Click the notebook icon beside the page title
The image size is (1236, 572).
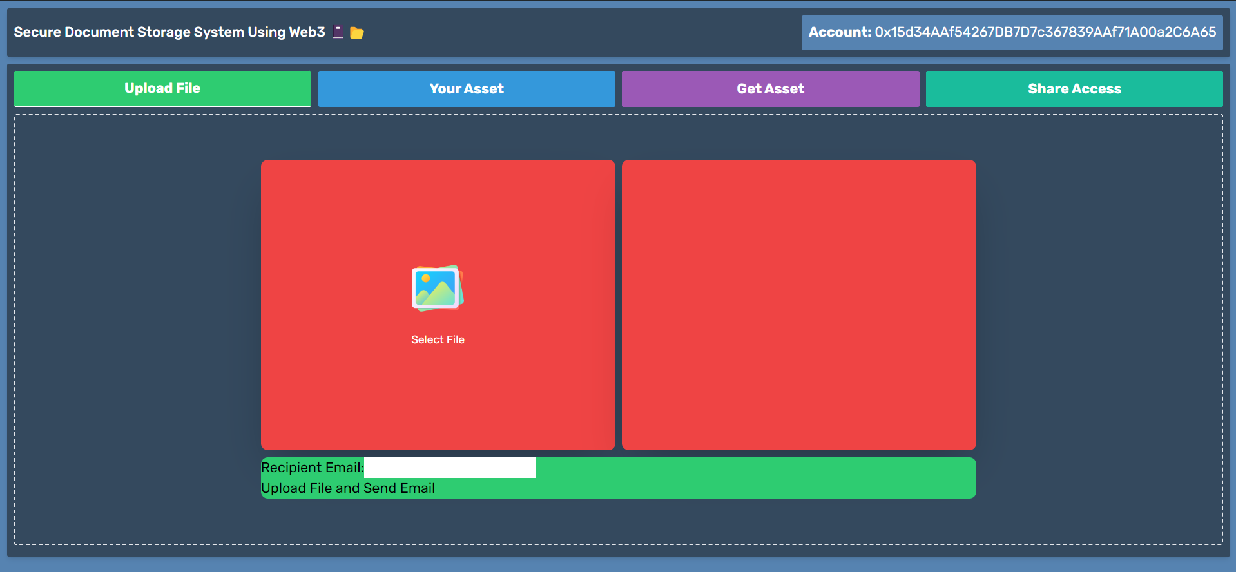tap(338, 32)
